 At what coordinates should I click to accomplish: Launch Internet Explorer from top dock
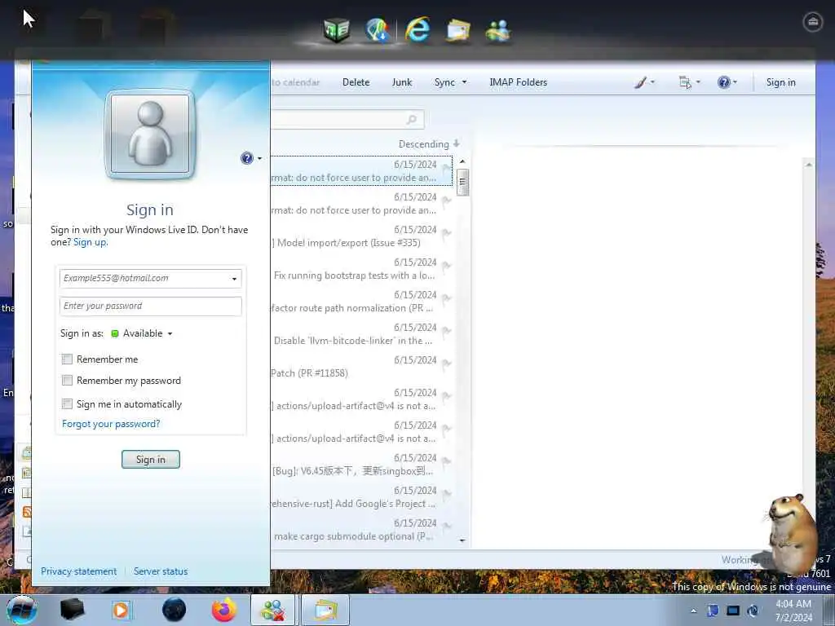click(417, 29)
